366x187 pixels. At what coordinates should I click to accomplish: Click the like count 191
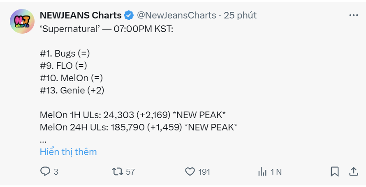coord(204,172)
